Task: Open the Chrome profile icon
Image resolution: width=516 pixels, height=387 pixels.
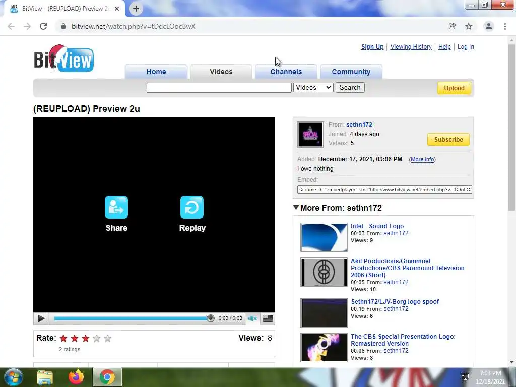Action: (489, 26)
